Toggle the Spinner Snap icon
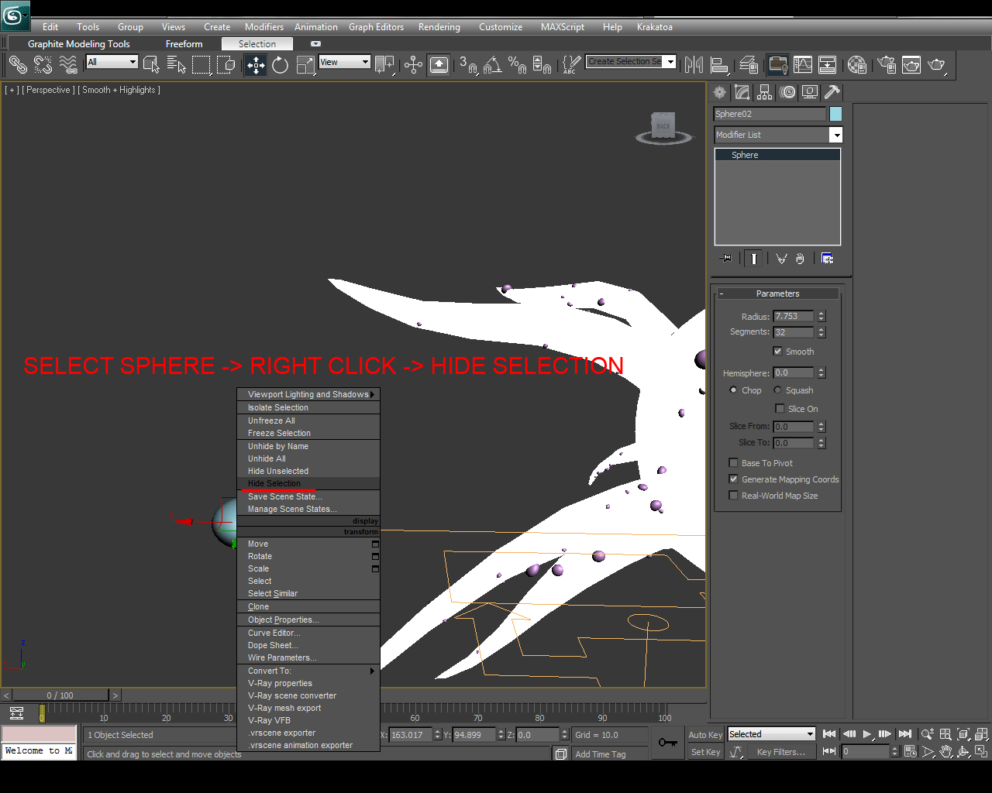Image resolution: width=992 pixels, height=793 pixels. point(542,64)
